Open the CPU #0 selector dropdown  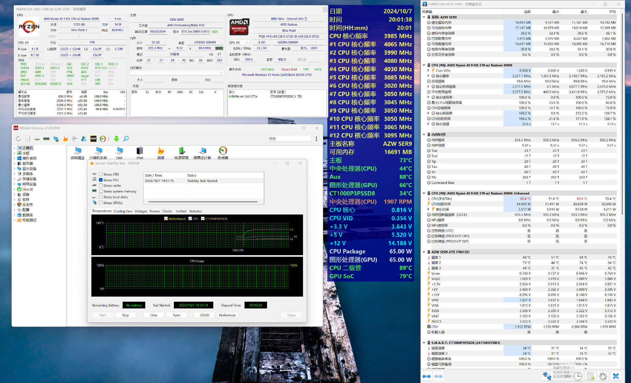tap(28, 43)
